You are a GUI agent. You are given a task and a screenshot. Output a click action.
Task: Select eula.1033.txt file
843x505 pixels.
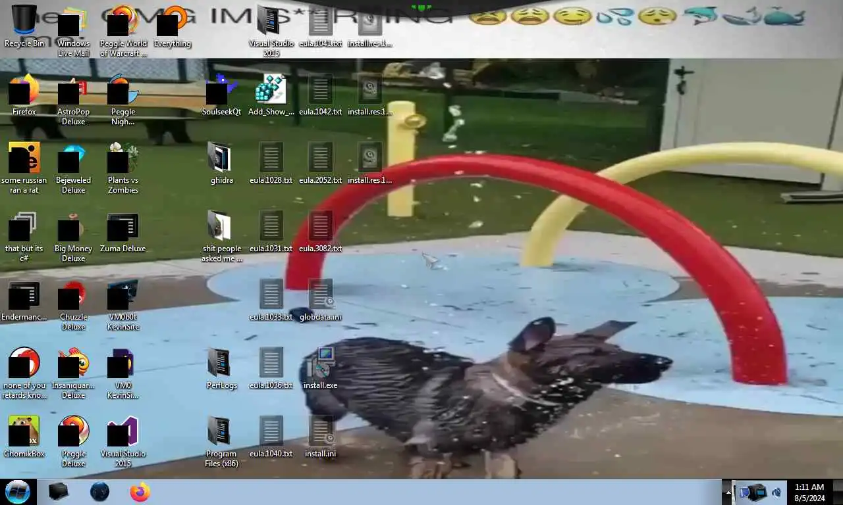tap(271, 300)
